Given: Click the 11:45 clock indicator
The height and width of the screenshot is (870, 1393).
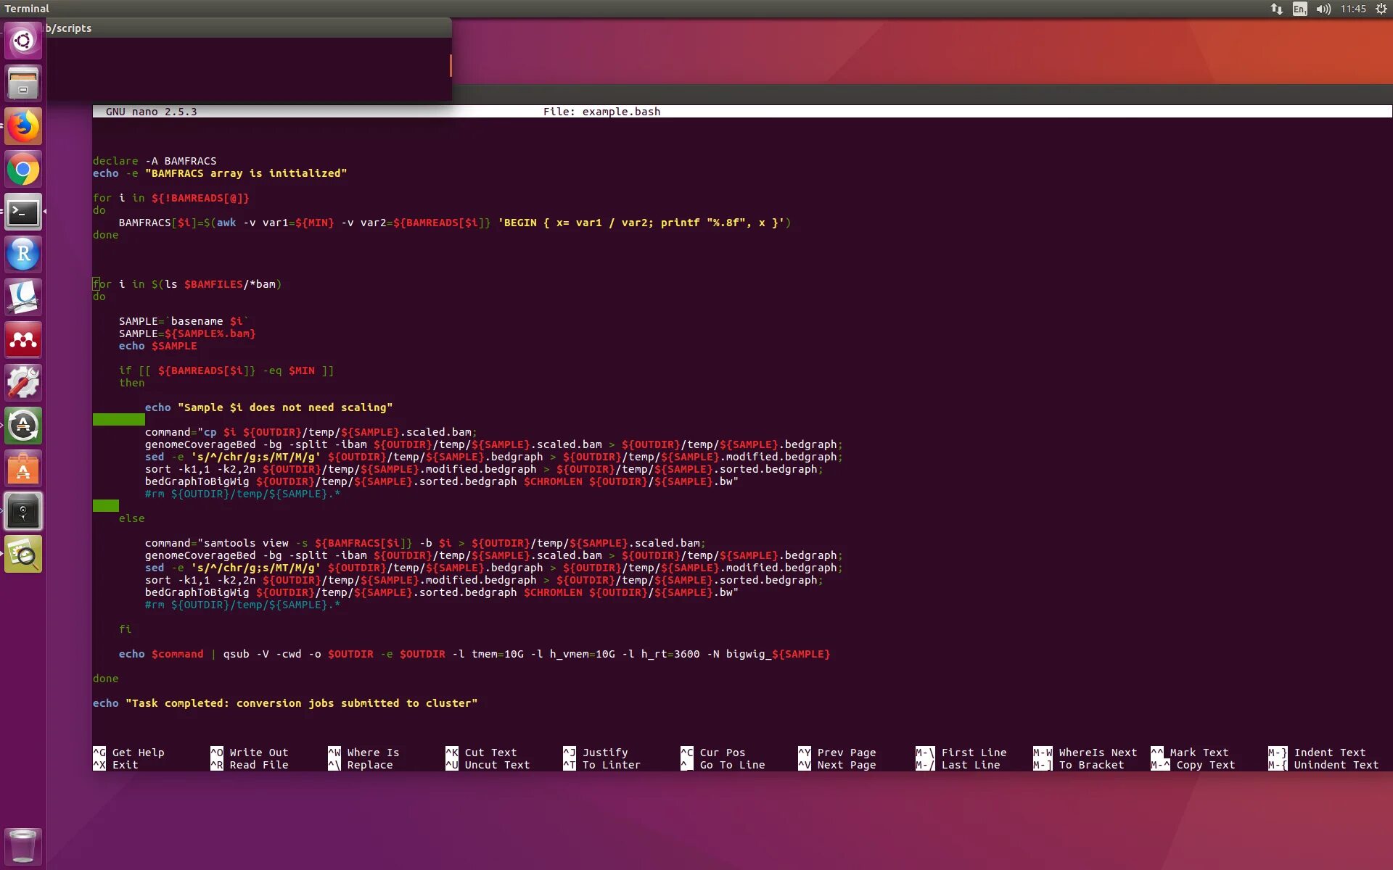Looking at the screenshot, I should pyautogui.click(x=1352, y=9).
